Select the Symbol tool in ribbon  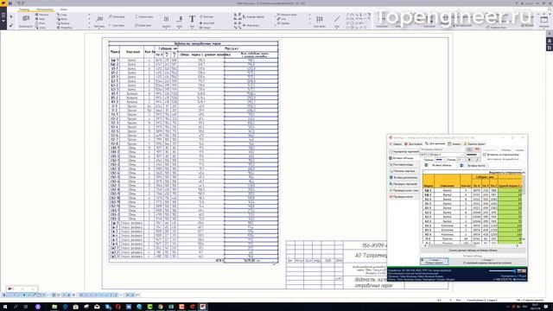(x=167, y=21)
